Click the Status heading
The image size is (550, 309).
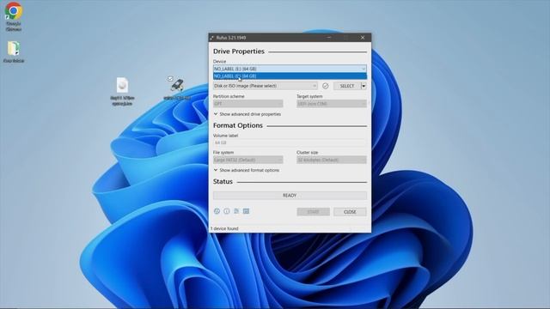223,181
